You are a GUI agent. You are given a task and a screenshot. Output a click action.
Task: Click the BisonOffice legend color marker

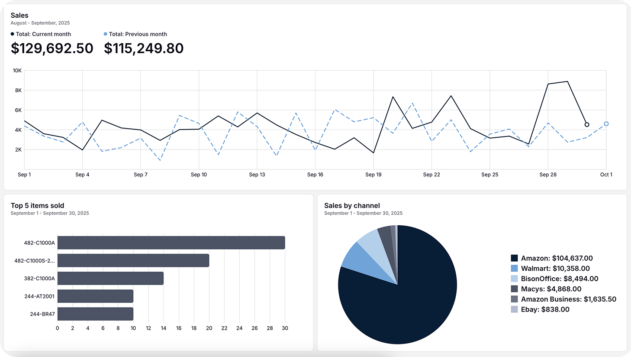click(515, 279)
